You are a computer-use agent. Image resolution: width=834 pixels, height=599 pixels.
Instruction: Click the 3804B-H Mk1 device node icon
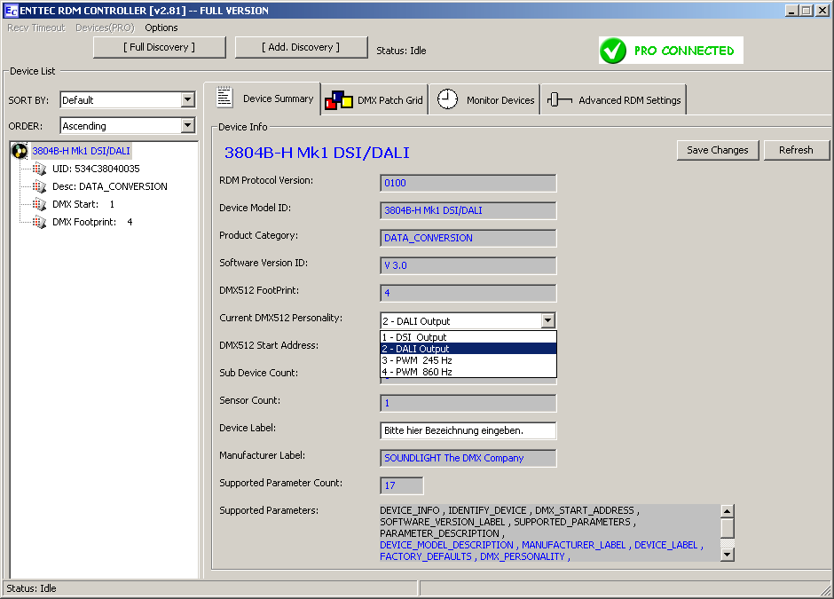(x=20, y=151)
